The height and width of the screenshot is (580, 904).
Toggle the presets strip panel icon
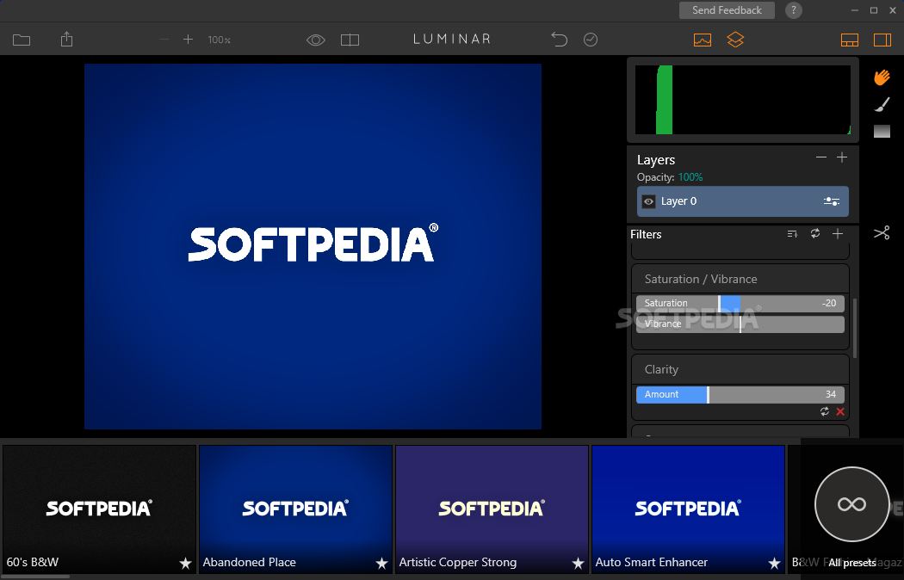pyautogui.click(x=849, y=40)
